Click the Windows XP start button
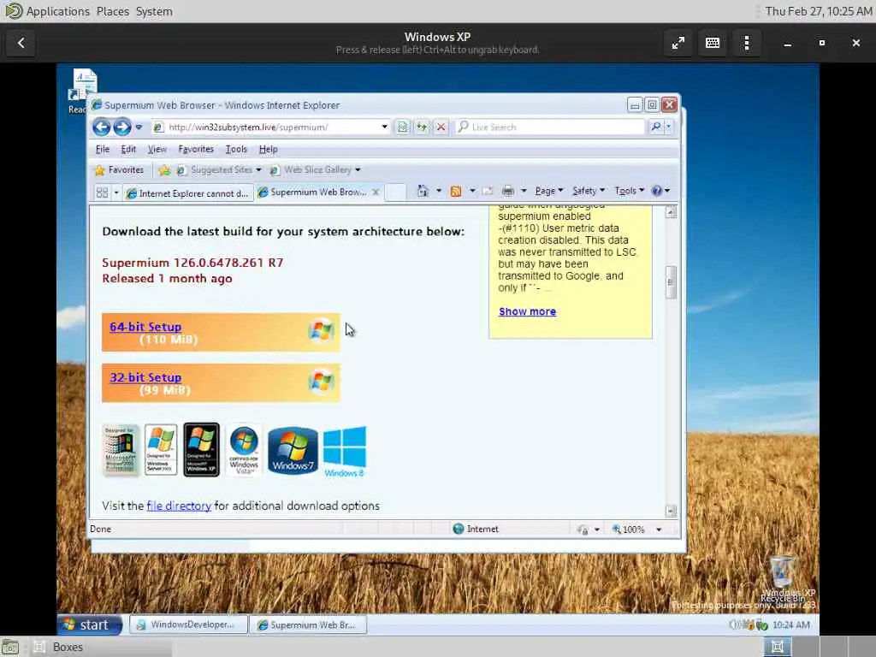 (x=89, y=624)
